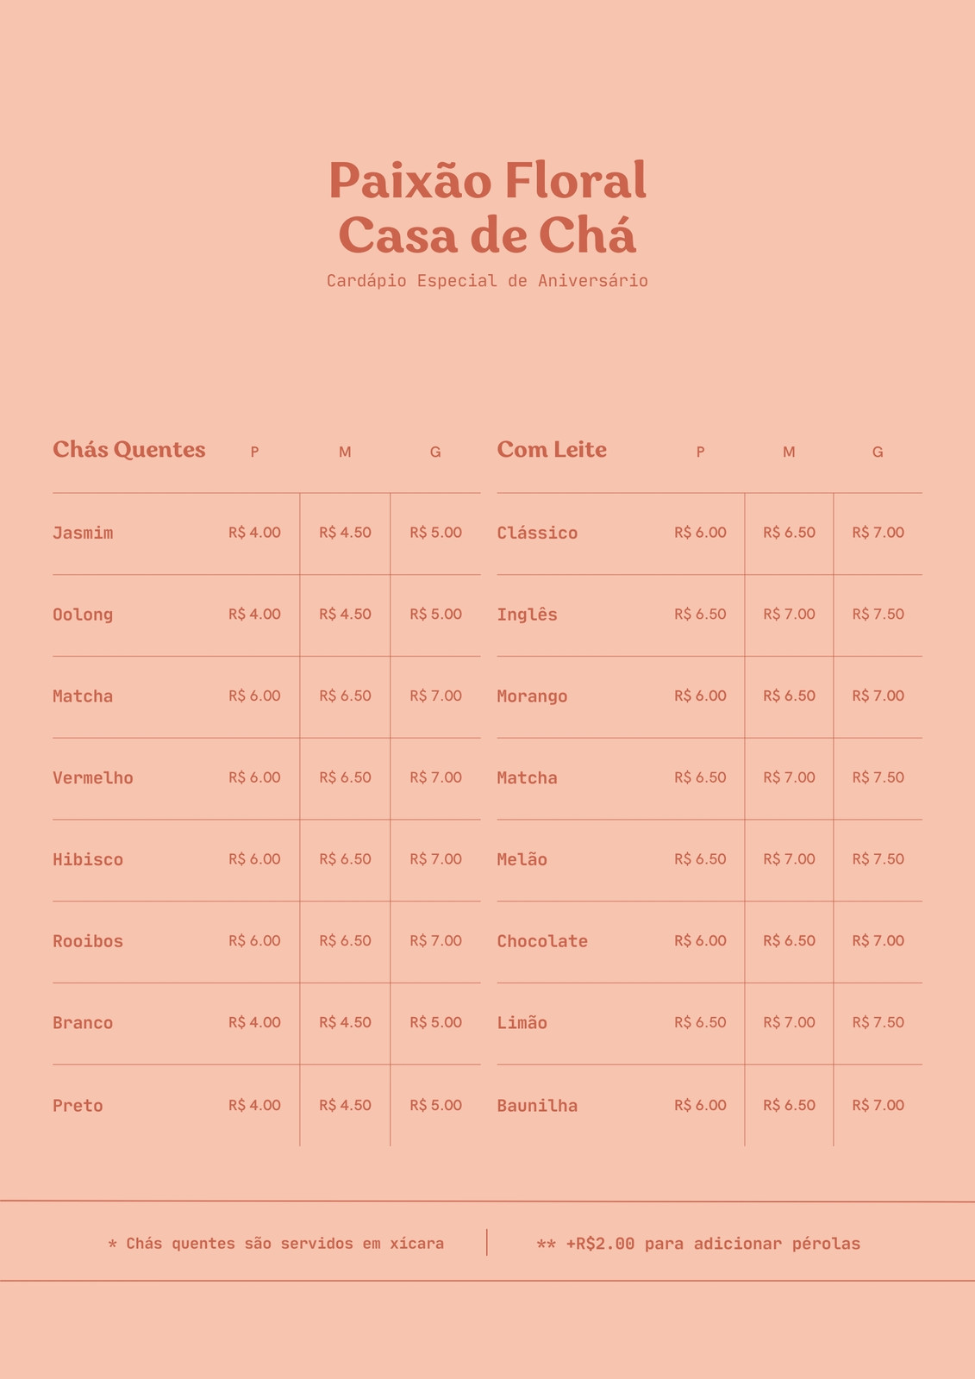Select the Morango milk tea name
This screenshot has height=1379, width=975.
point(532,696)
